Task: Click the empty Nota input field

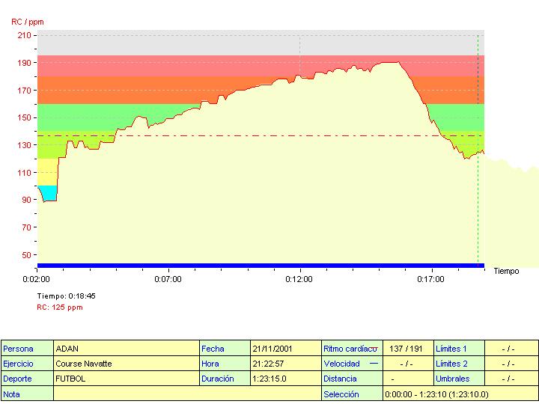Action: (187, 394)
